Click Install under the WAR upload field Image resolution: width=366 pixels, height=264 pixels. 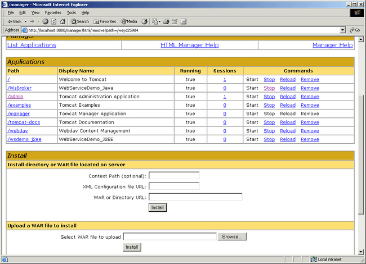point(132,247)
